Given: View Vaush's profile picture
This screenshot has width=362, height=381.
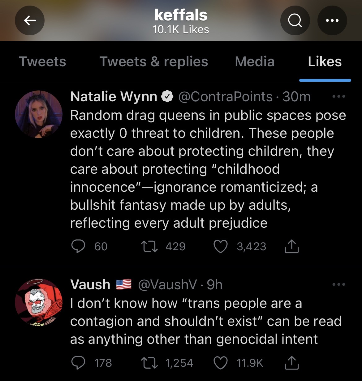Looking at the screenshot, I should tap(39, 302).
